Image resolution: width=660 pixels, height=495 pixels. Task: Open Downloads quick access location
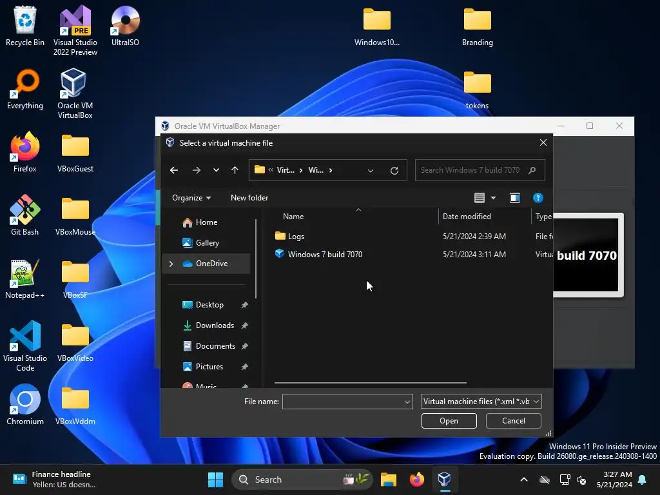215,325
